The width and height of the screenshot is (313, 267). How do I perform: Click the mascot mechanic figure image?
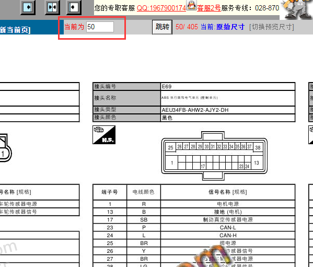[x=296, y=9]
